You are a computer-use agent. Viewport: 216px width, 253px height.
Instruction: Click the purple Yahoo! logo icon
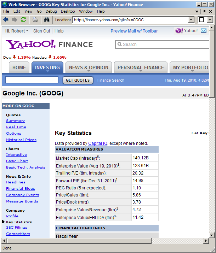(179, 31)
